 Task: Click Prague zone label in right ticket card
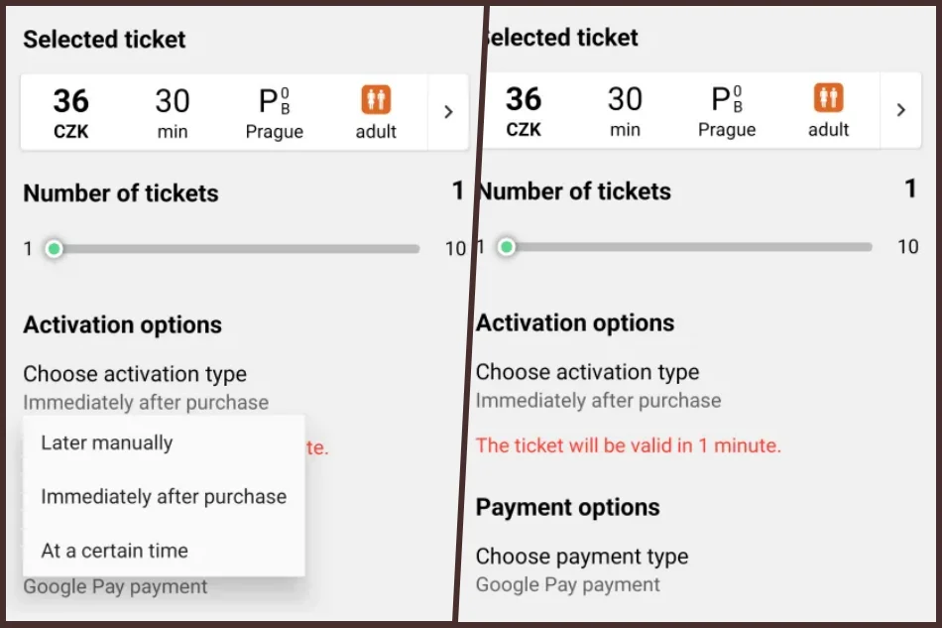click(x=727, y=130)
